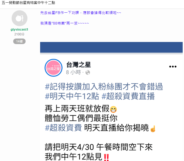Open the three-dot post options menu

coord(173,67)
